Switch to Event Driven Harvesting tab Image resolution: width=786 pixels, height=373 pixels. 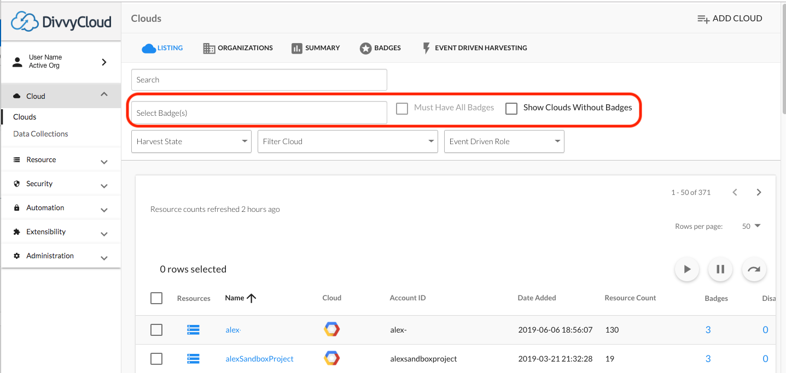475,48
